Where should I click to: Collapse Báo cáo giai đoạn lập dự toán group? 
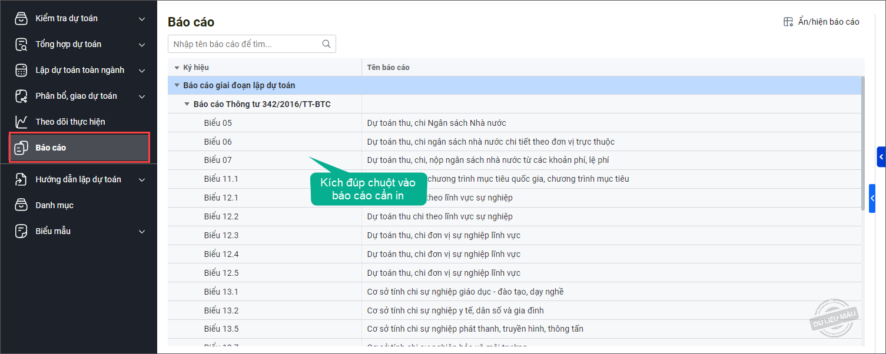tap(177, 85)
